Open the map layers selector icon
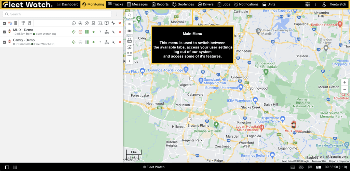Screen dimensions: 350x171 (129, 31)
